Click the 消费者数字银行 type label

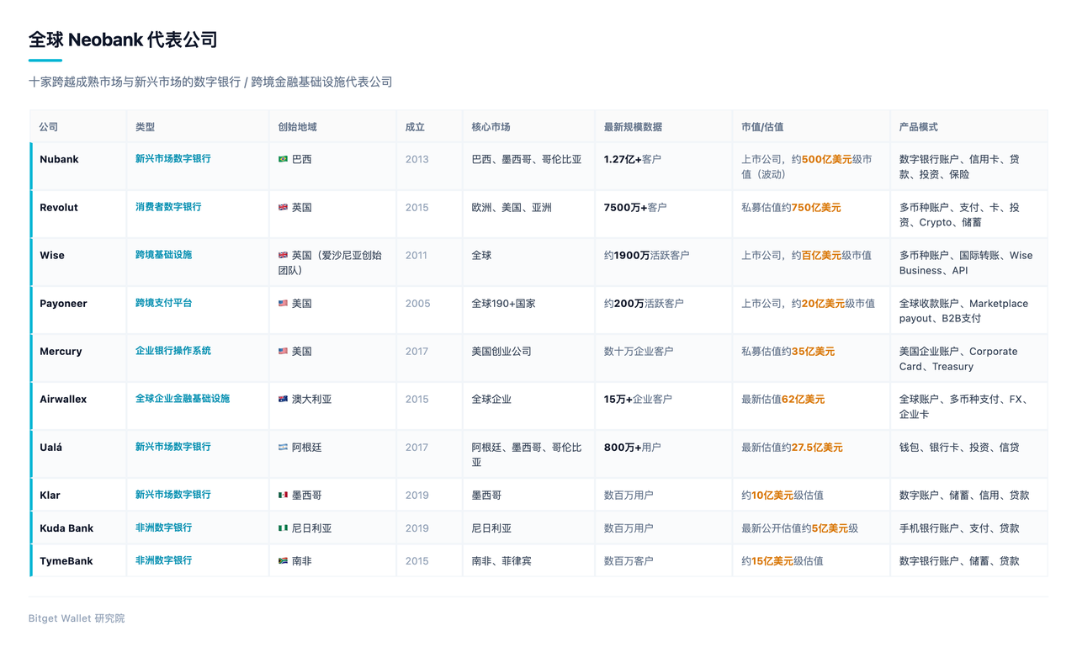(168, 207)
